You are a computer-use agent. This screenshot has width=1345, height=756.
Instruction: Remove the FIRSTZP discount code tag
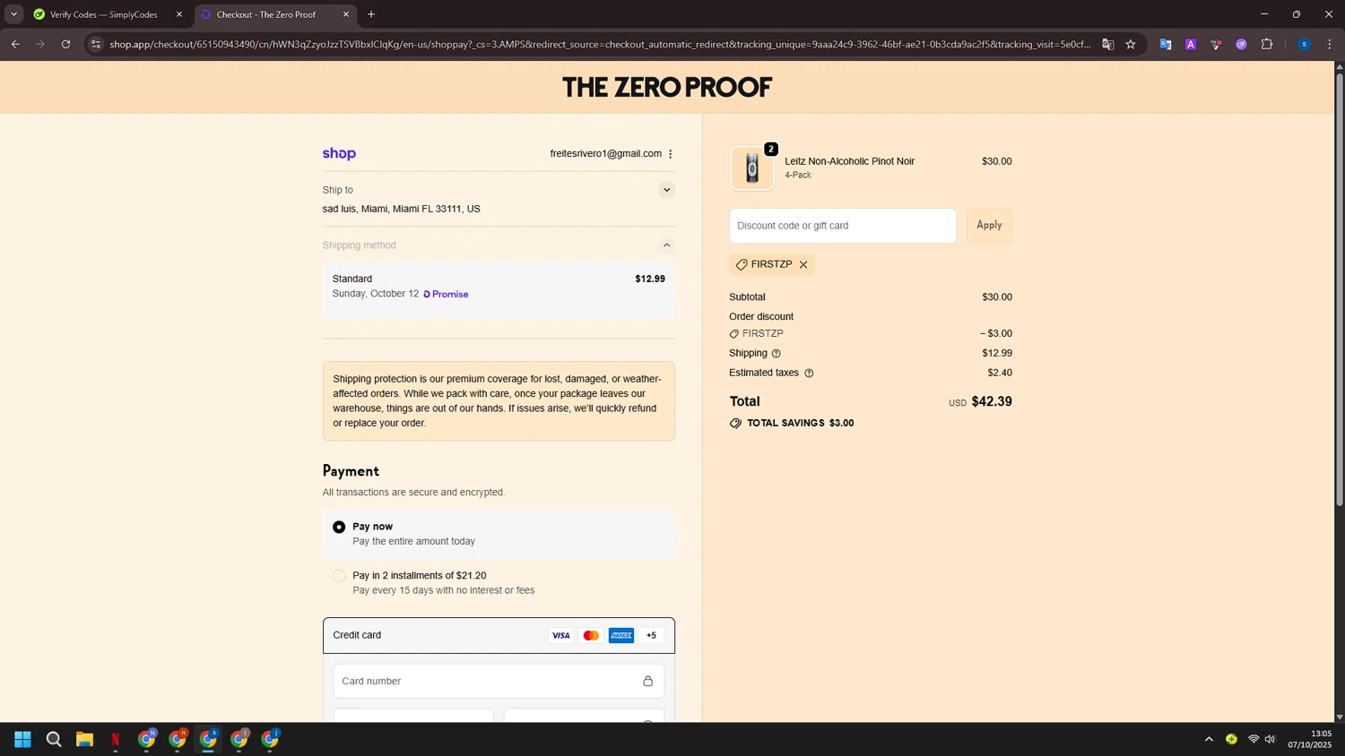click(x=803, y=265)
